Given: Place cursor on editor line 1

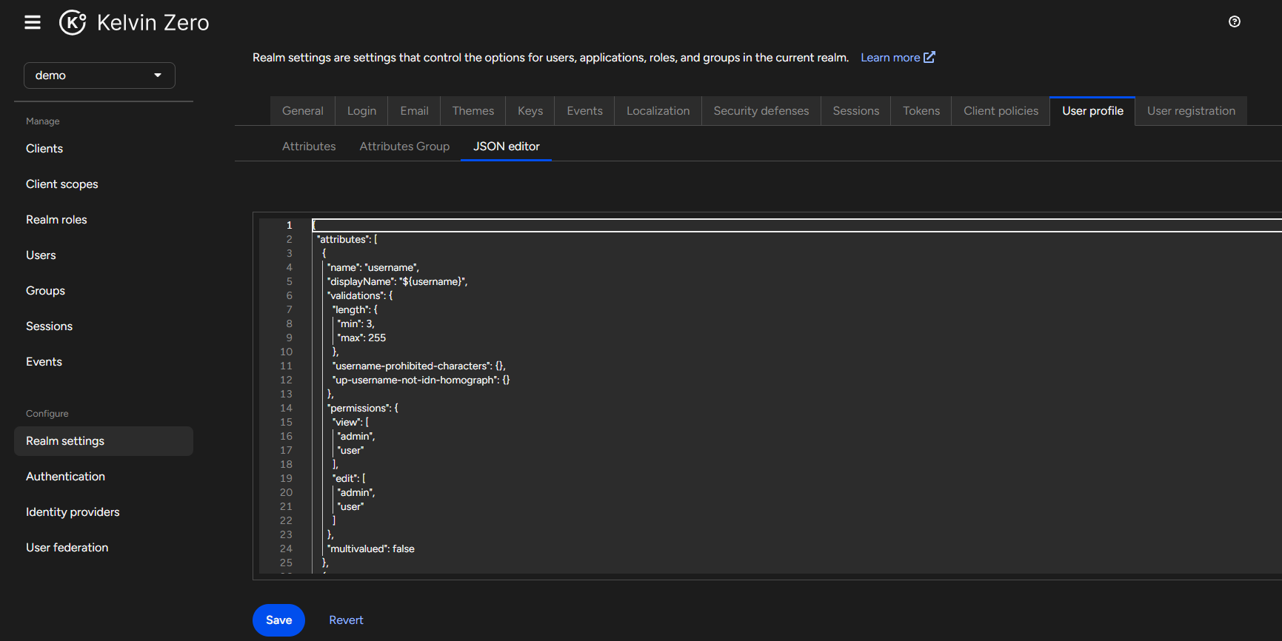Looking at the screenshot, I should [797, 225].
